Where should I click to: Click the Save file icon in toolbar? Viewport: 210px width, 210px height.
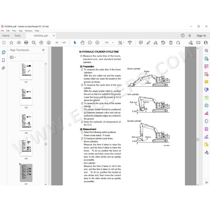coord(4,43)
